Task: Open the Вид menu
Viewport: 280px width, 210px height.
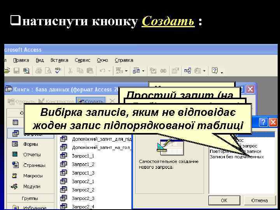Action: coord(40,60)
